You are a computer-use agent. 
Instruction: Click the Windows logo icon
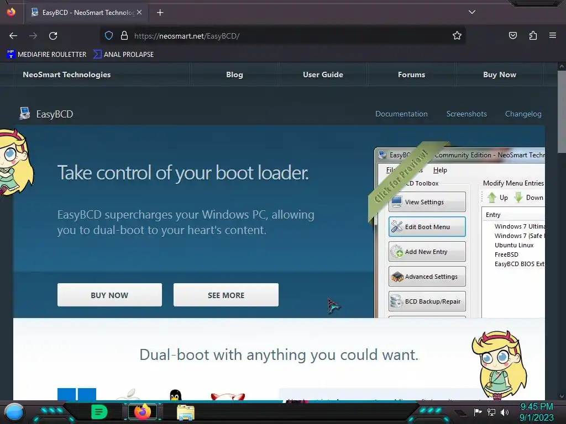pyautogui.click(x=77, y=394)
